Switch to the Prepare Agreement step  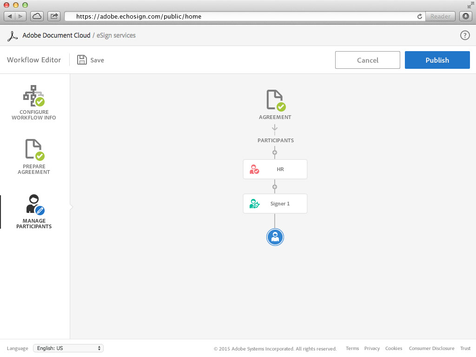click(34, 157)
